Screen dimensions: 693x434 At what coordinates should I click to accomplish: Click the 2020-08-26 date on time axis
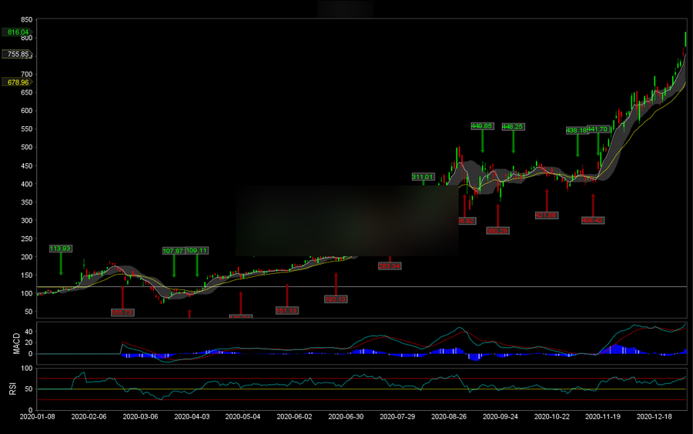(x=449, y=416)
